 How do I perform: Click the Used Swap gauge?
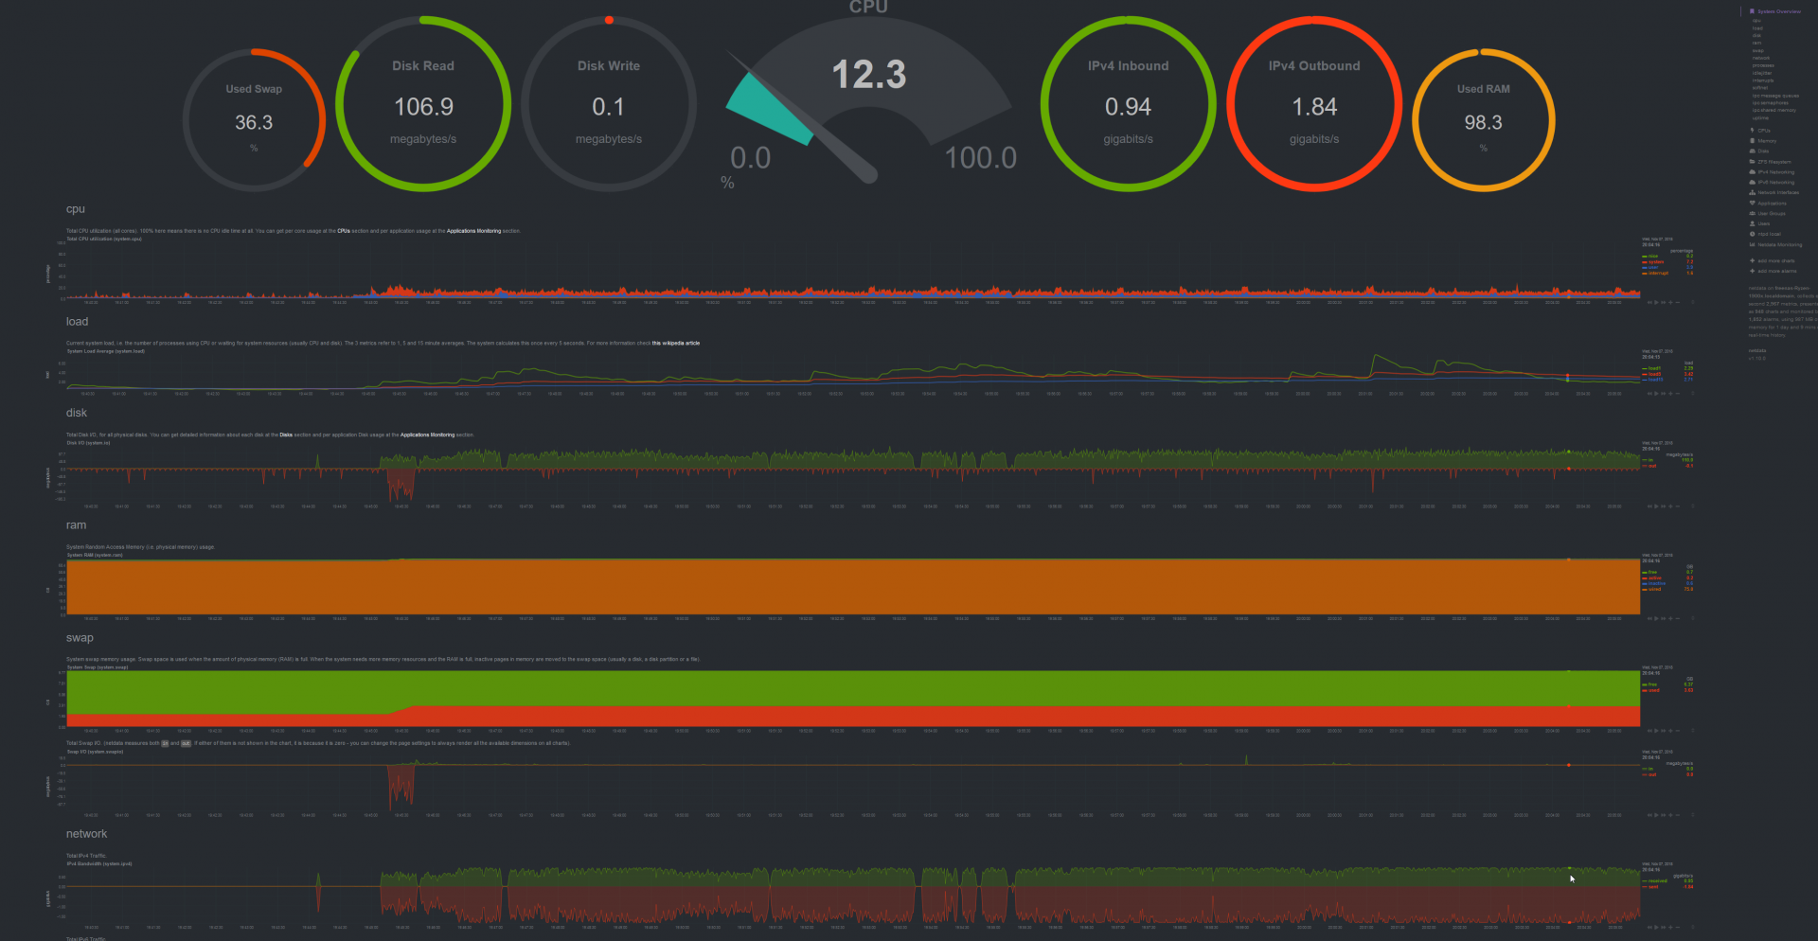[x=254, y=120]
